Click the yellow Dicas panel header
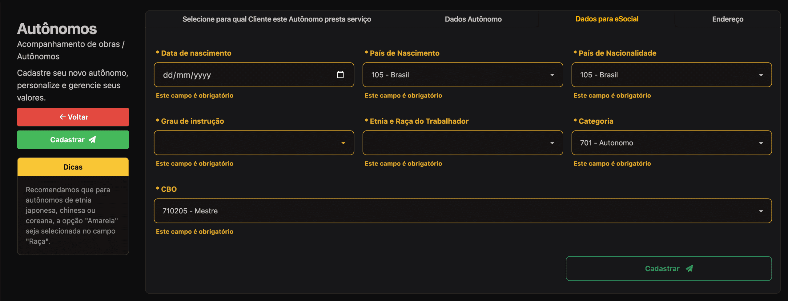This screenshot has width=788, height=301. coord(73,167)
